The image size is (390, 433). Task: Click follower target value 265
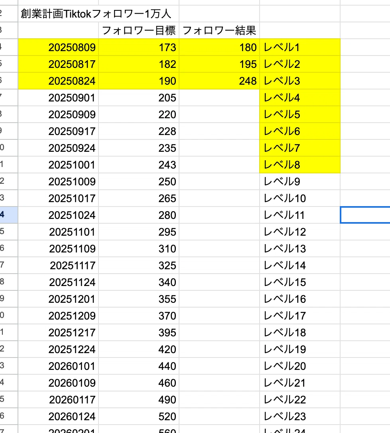pos(139,198)
